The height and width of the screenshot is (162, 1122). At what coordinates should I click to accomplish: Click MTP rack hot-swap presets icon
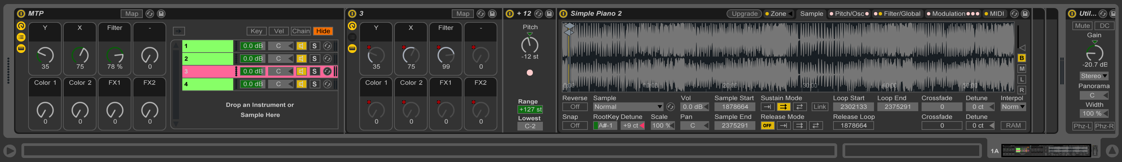point(149,13)
